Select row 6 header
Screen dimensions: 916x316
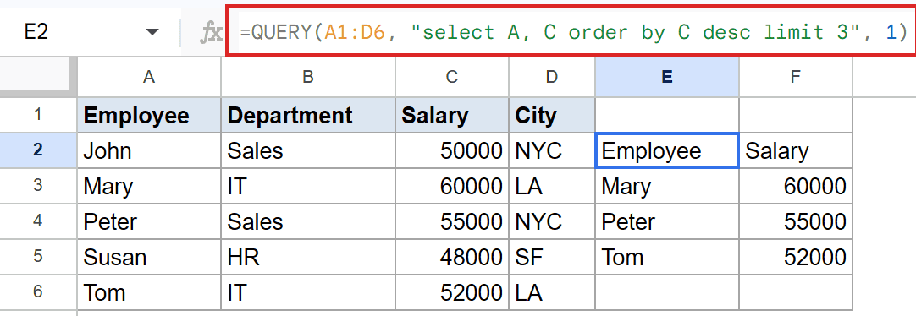tap(38, 292)
